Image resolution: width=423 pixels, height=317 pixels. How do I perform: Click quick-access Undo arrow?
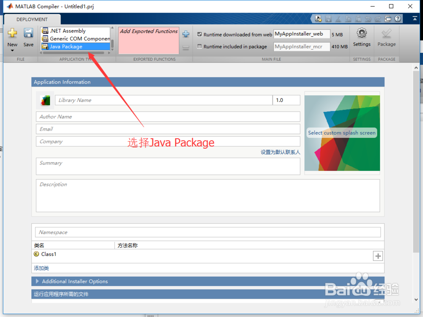368,19
